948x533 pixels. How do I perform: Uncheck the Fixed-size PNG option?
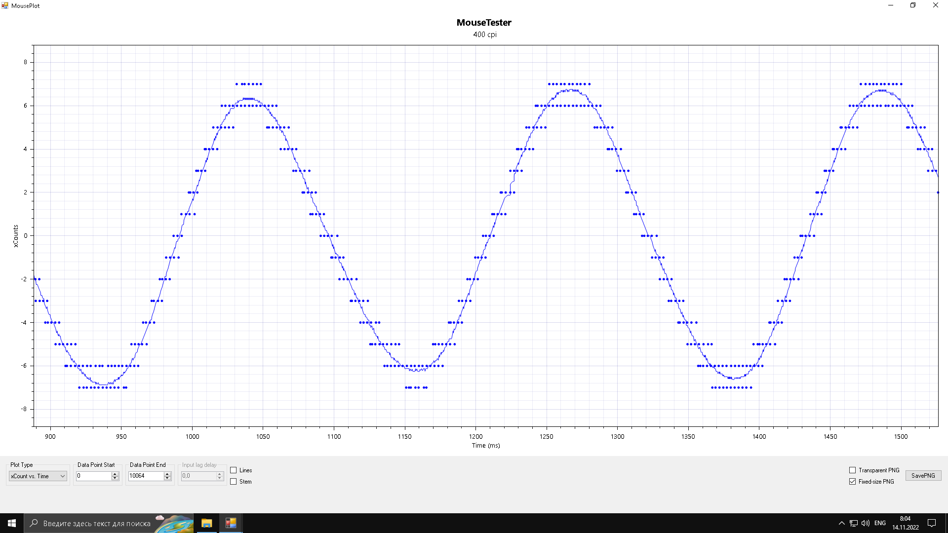[852, 482]
